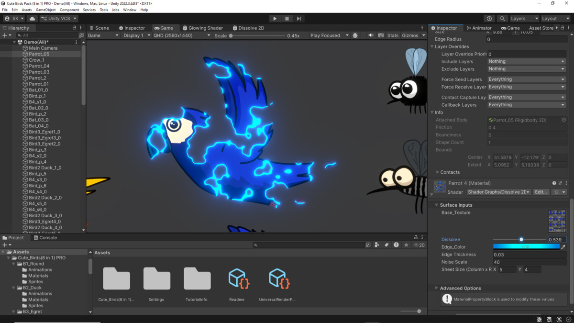The height and width of the screenshot is (323, 574).
Task: Open the Parrot 4 material presets icon
Action: coord(560,183)
